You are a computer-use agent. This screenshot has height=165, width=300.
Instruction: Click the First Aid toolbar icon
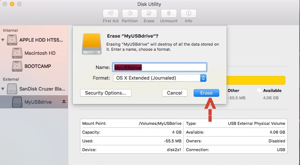coord(110,14)
